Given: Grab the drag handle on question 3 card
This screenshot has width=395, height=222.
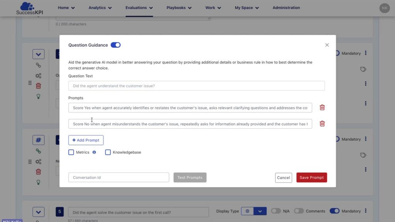Looking at the screenshot, I should coord(30,83).
